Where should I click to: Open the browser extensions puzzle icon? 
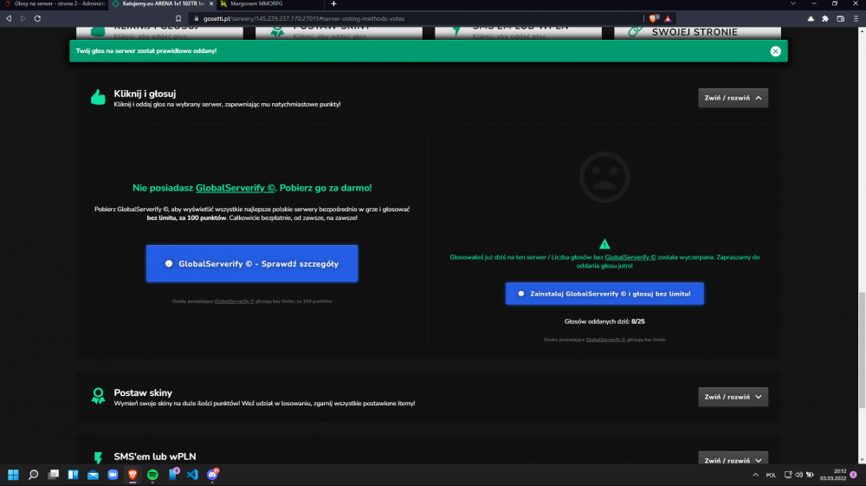tap(825, 18)
